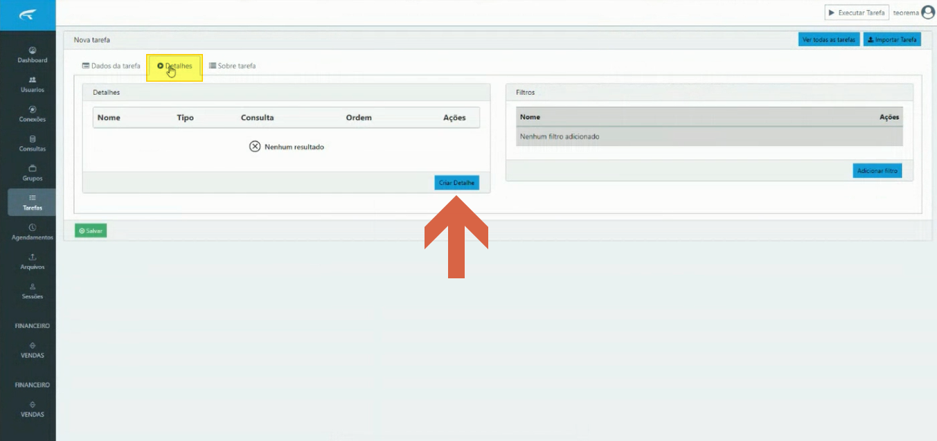Open the Grupos briefcase icon

pos(33,168)
